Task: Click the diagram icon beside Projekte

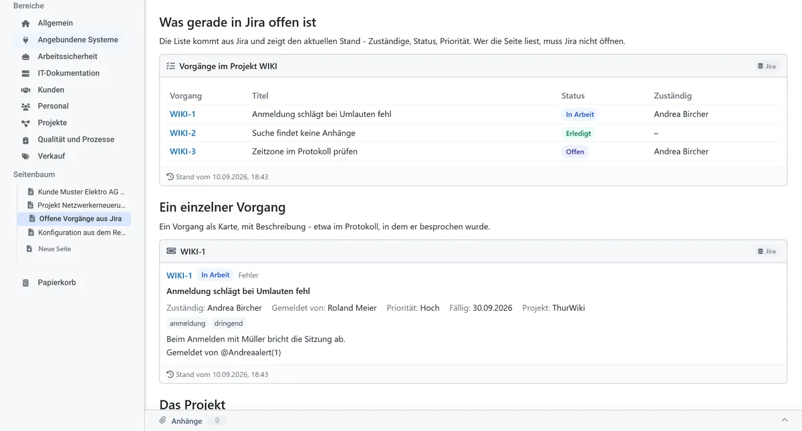Action: (x=26, y=123)
